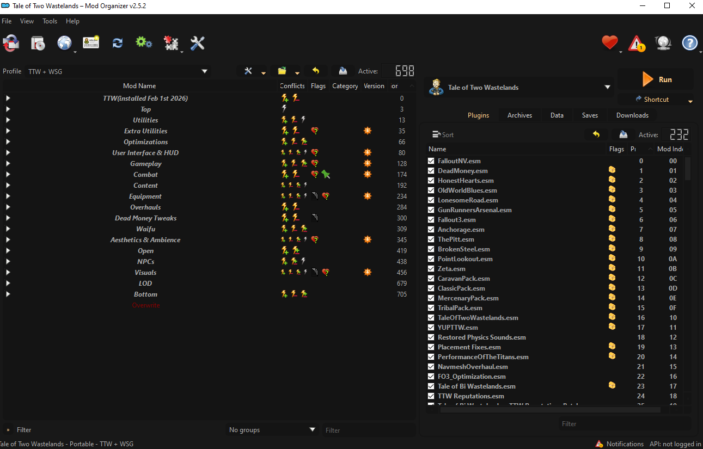
Task: Click the Sort plugins button
Action: (x=443, y=134)
